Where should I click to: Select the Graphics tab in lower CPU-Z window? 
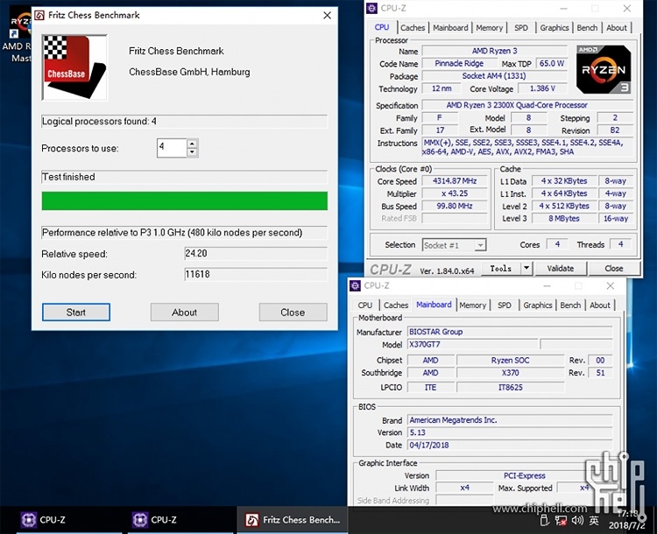537,306
